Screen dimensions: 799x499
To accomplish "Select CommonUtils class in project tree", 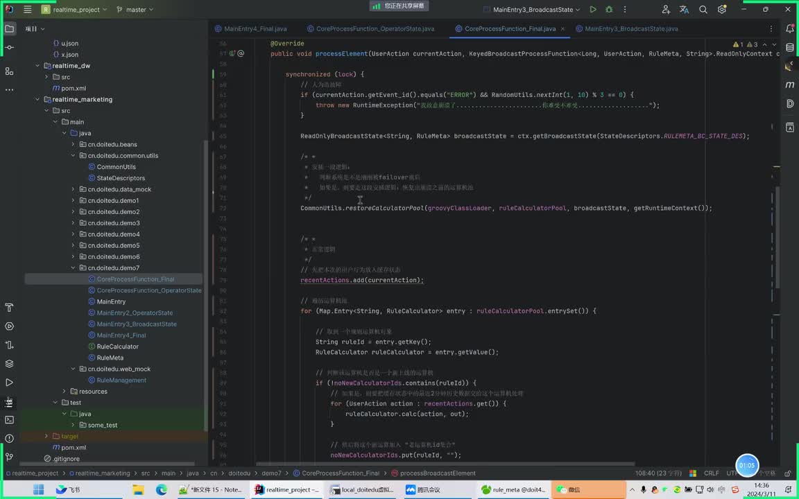I will pyautogui.click(x=117, y=166).
